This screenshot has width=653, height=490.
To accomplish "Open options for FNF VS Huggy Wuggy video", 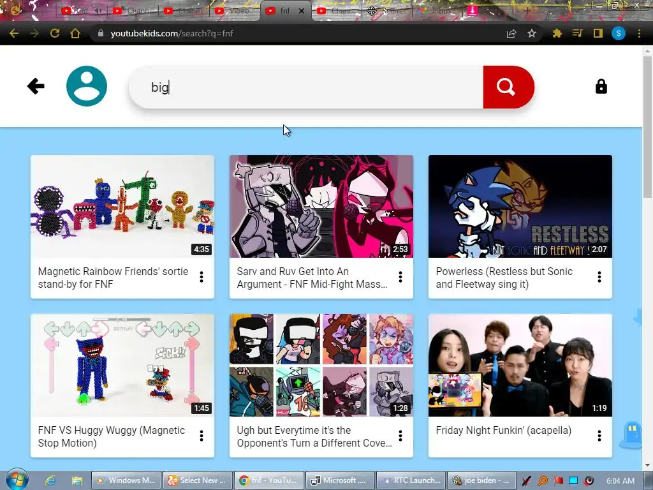I will (202, 436).
